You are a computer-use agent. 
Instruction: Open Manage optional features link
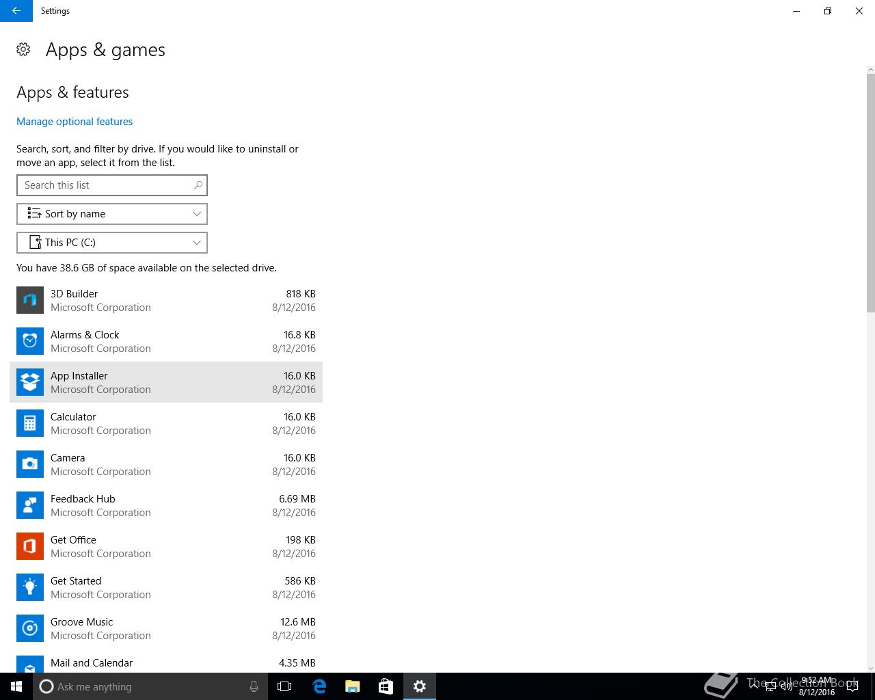pyautogui.click(x=75, y=122)
